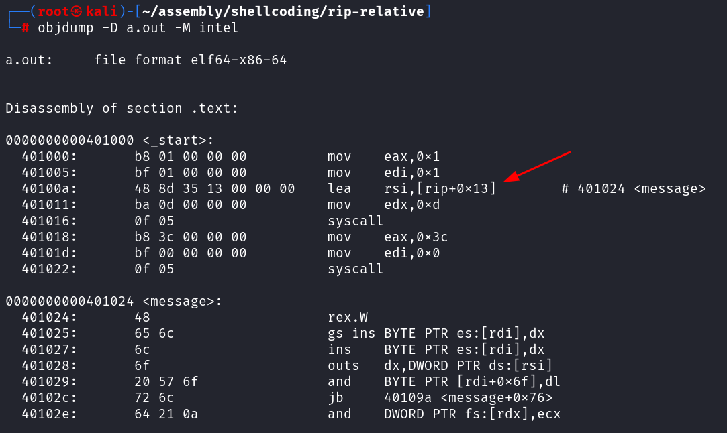This screenshot has height=433, width=727.
Task: Click the "outs dx,DWORD PTR ds:[rsi]" instruction
Action: (440, 366)
